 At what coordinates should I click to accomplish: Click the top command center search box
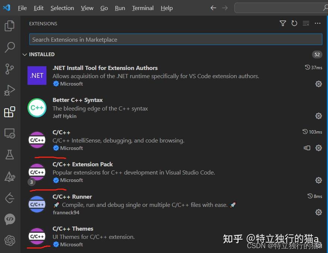pyautogui.click(x=281, y=8)
